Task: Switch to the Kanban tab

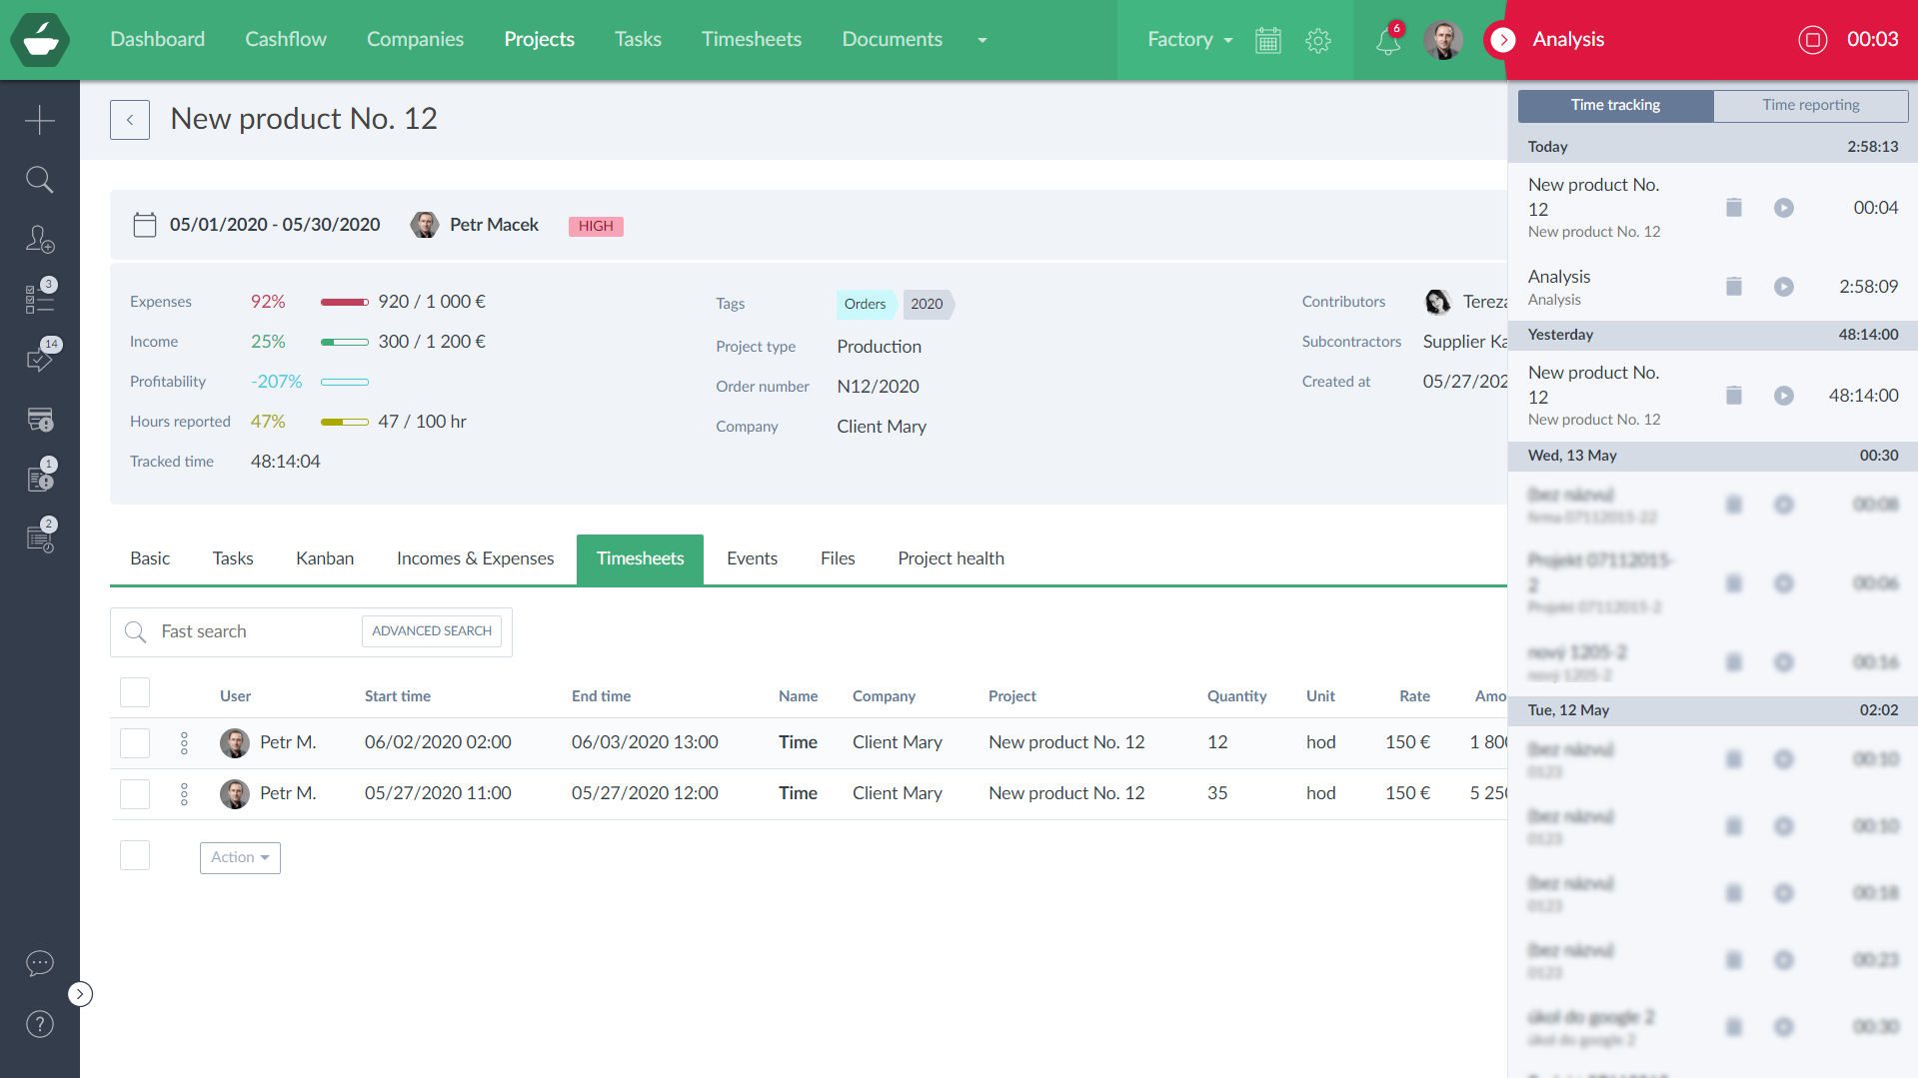Action: point(325,558)
